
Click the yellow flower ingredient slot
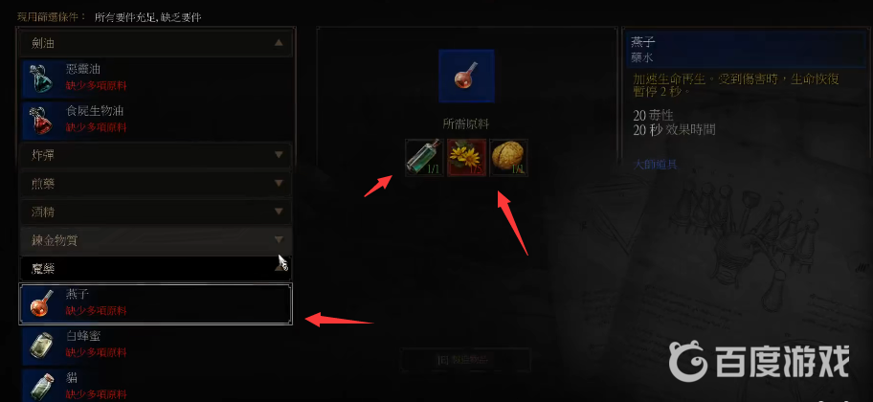click(466, 158)
